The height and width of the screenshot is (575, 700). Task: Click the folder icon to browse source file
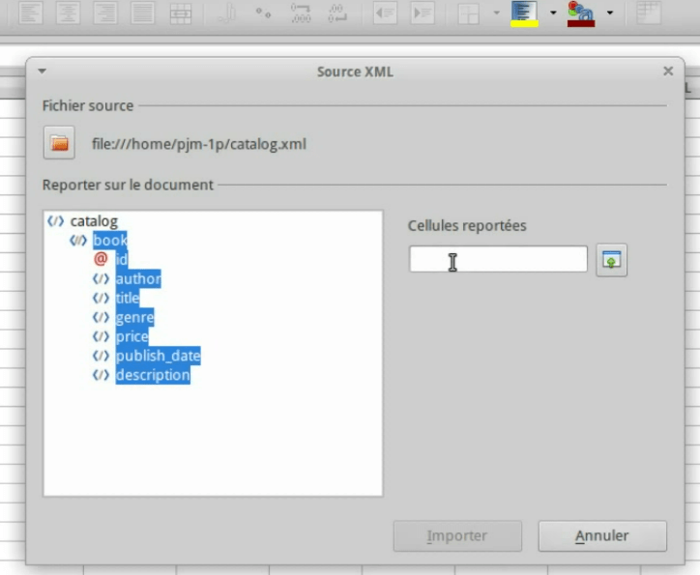click(60, 143)
